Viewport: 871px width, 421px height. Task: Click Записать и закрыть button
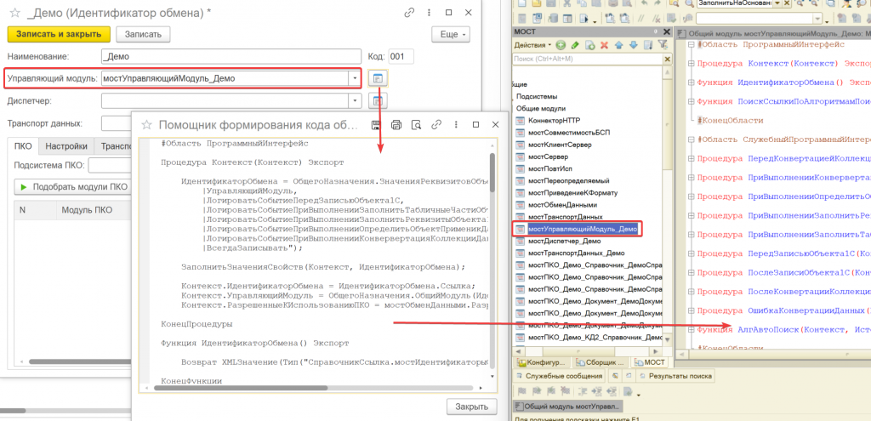(59, 34)
